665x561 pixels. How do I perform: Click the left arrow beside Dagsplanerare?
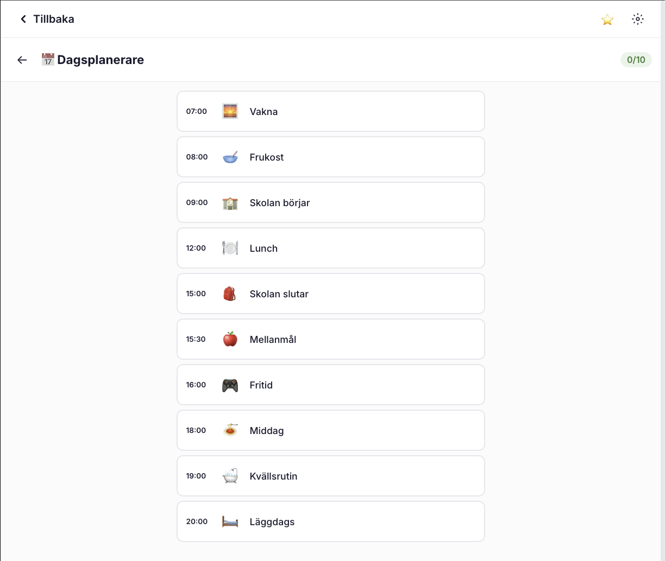22,60
